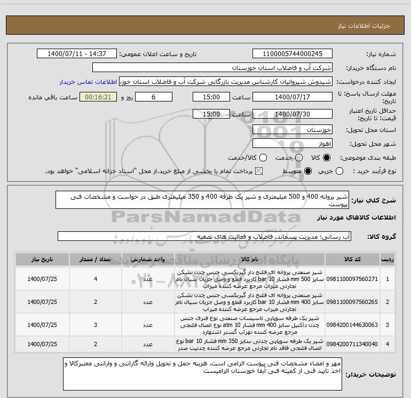The height and width of the screenshot is (398, 411).
Task: Click the گروه کالا field آب رسانی
Action: tap(204, 236)
